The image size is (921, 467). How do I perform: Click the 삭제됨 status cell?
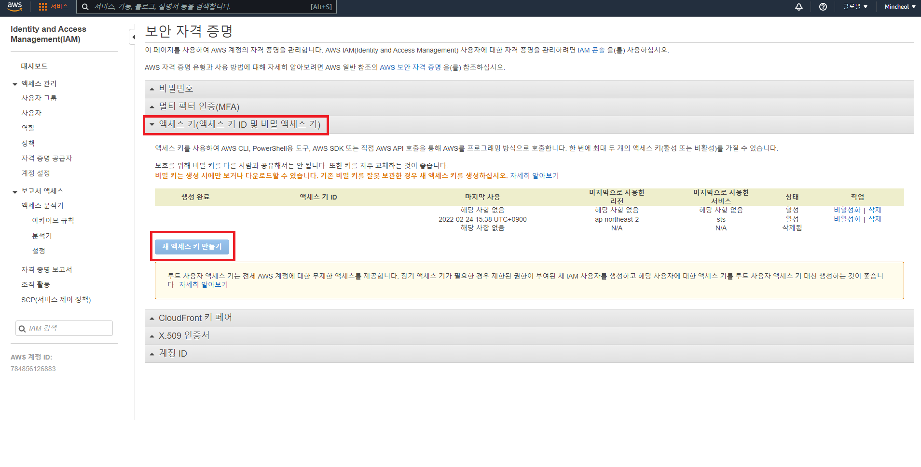pos(792,227)
